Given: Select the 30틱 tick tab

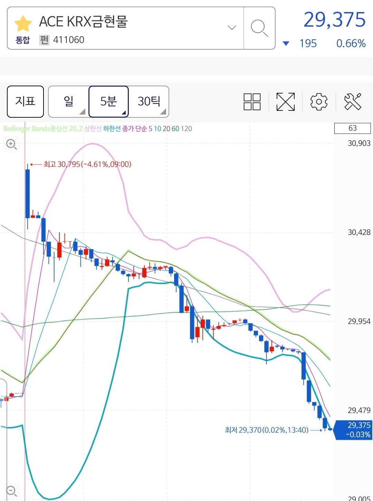Looking at the screenshot, I should point(149,101).
